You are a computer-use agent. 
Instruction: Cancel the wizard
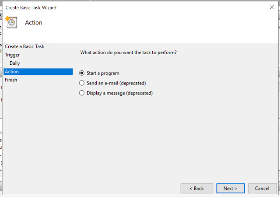262,188
